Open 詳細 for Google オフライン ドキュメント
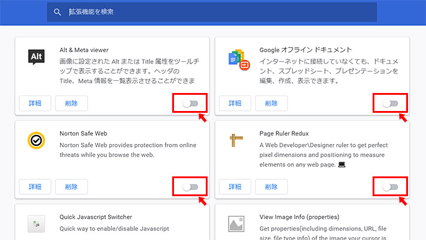This screenshot has width=426, height=240. click(235, 103)
